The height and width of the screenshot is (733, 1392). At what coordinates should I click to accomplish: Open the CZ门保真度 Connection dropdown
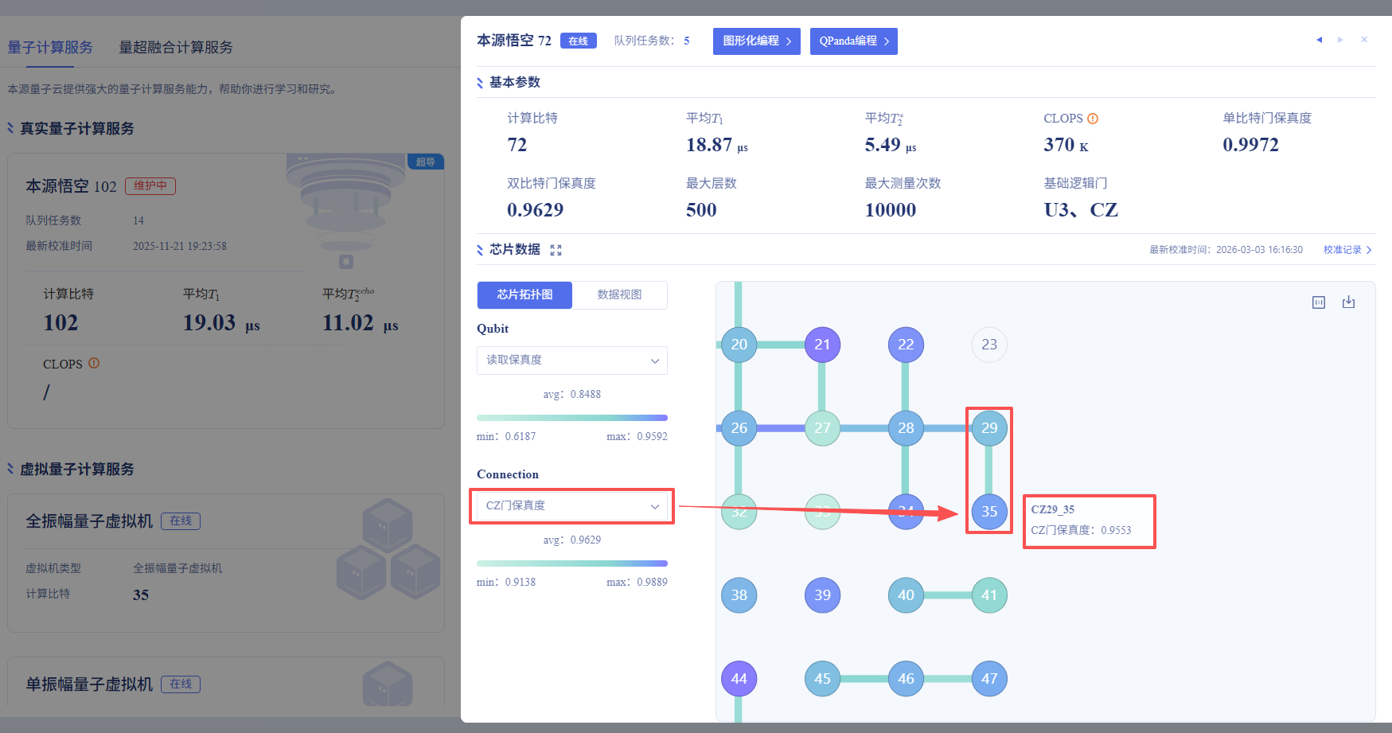click(x=571, y=506)
